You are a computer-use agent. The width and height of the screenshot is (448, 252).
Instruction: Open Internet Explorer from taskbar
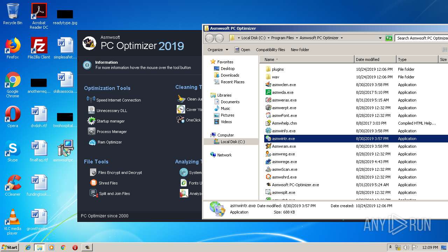28,247
